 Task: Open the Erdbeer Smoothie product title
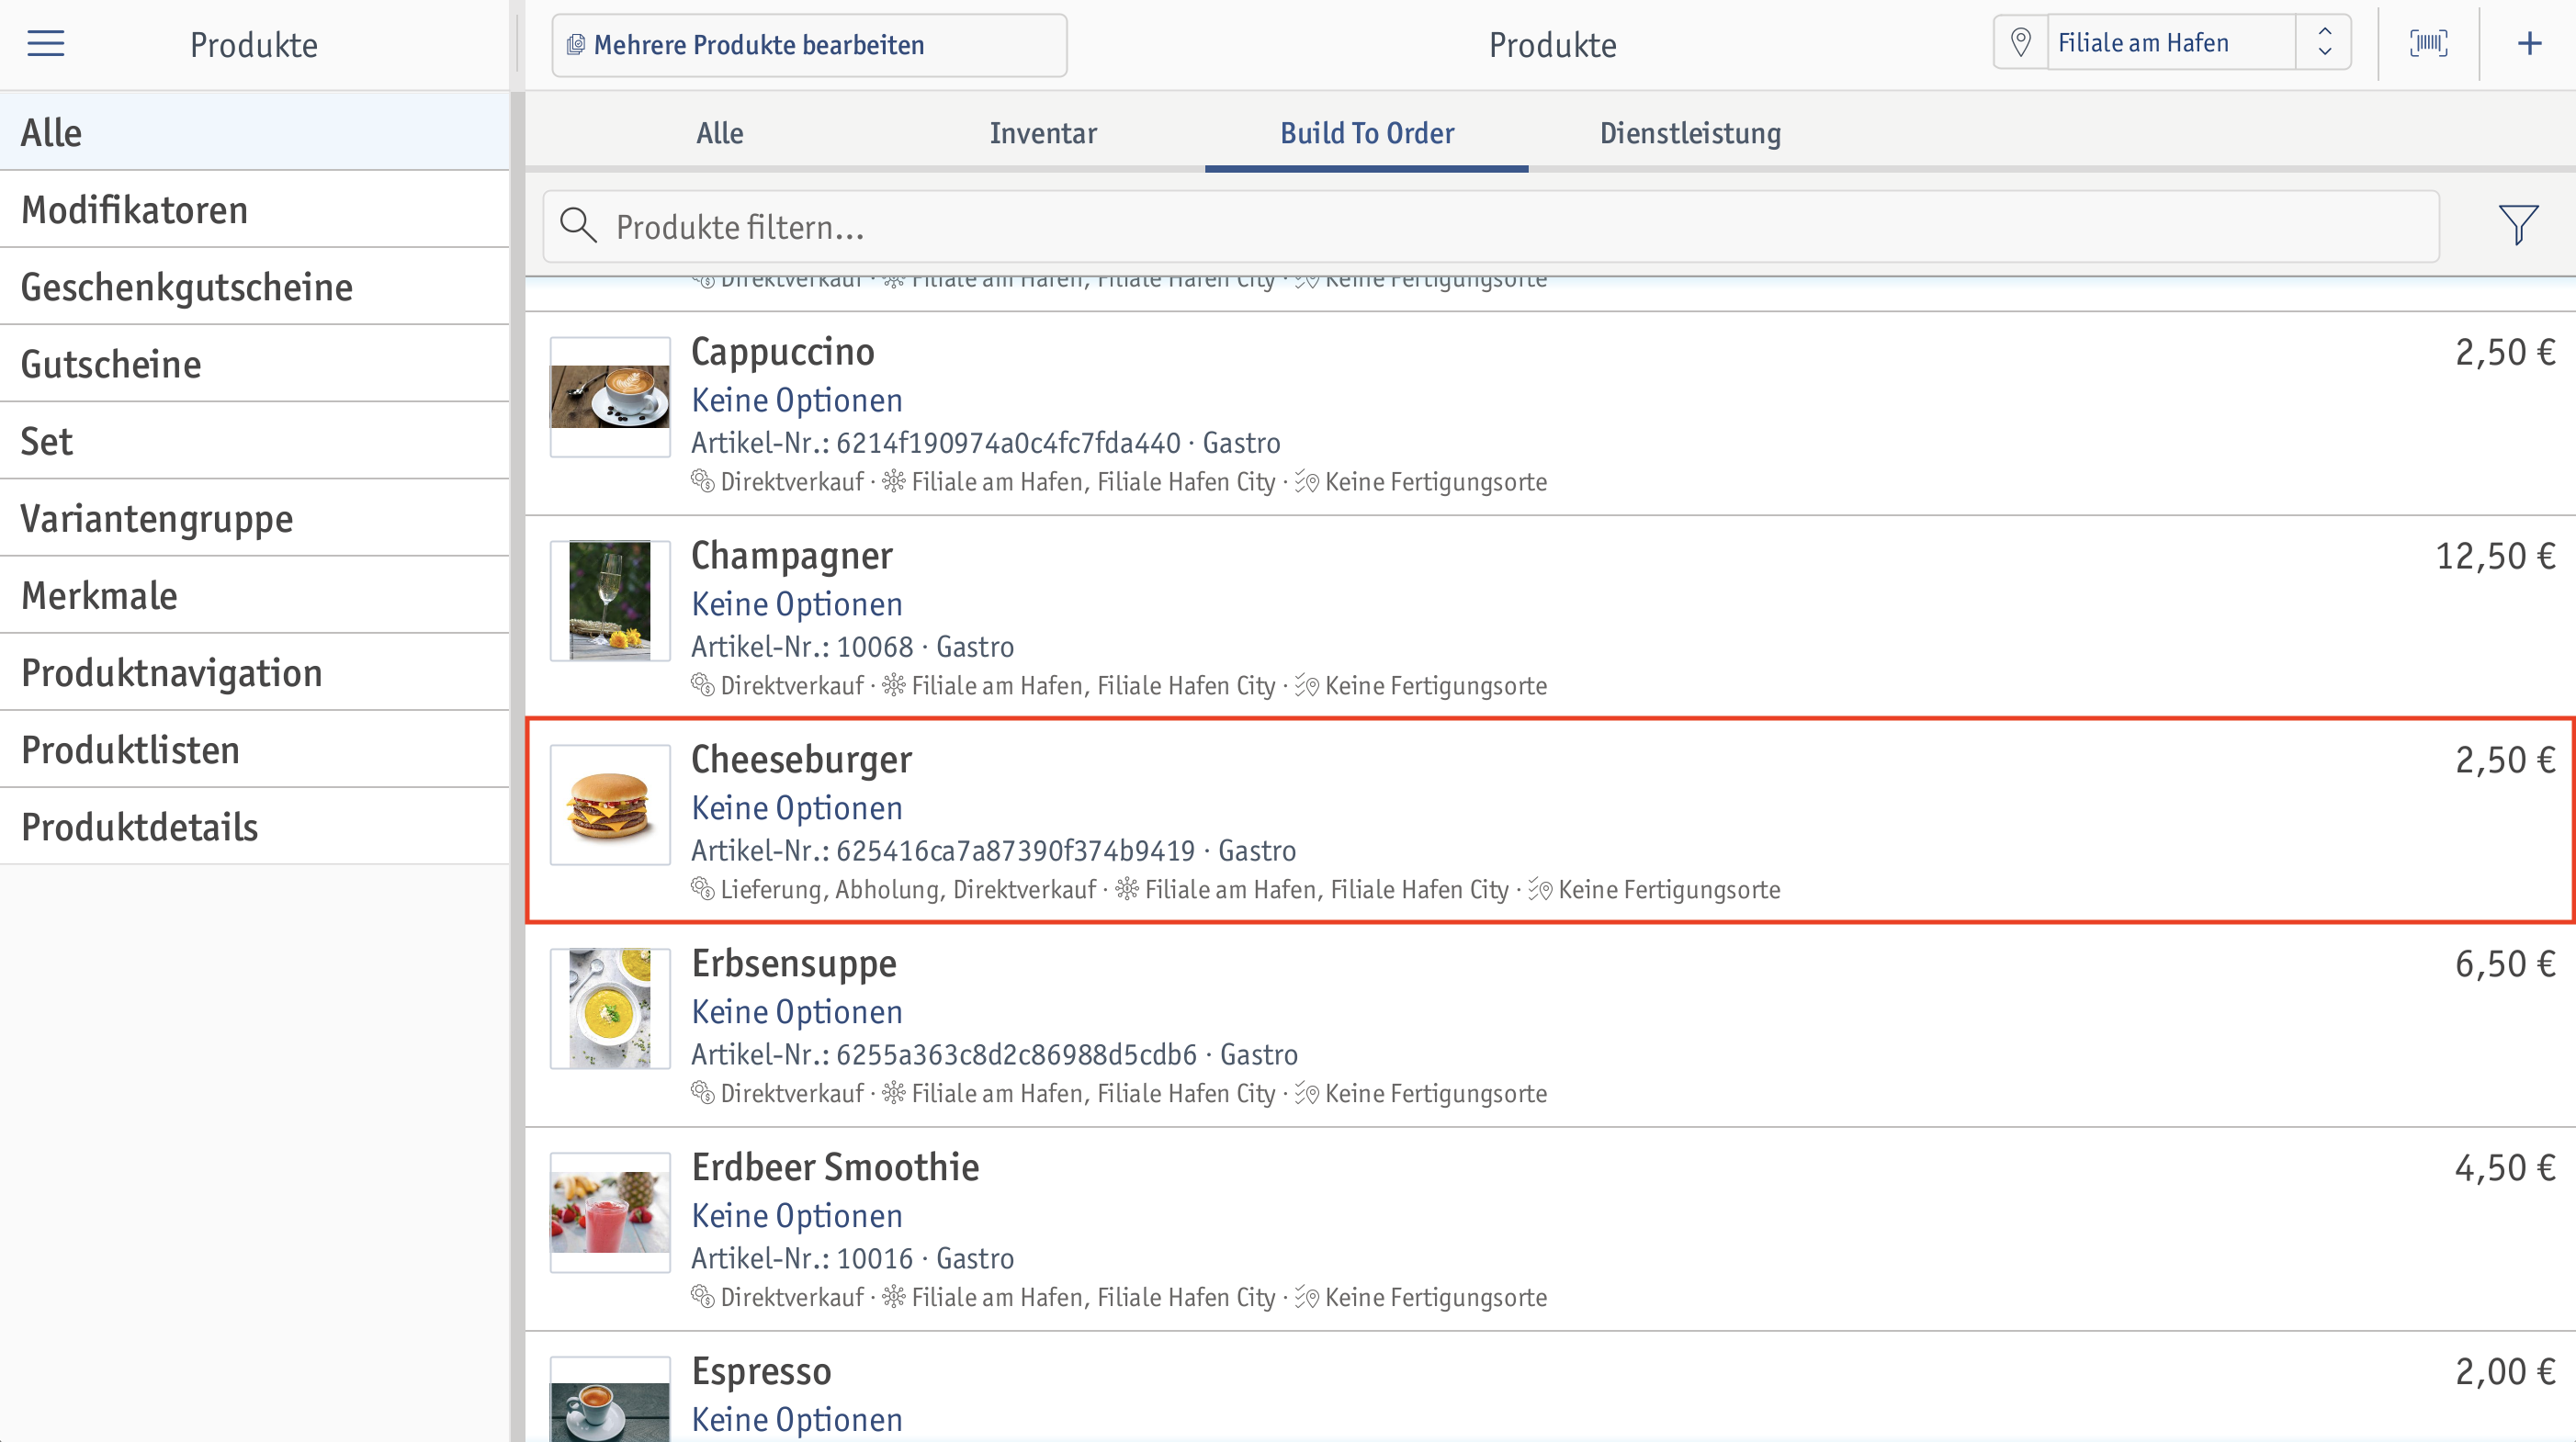point(835,1168)
